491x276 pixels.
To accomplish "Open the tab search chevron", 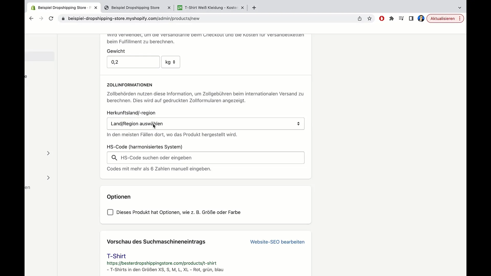I will tap(460, 8).
